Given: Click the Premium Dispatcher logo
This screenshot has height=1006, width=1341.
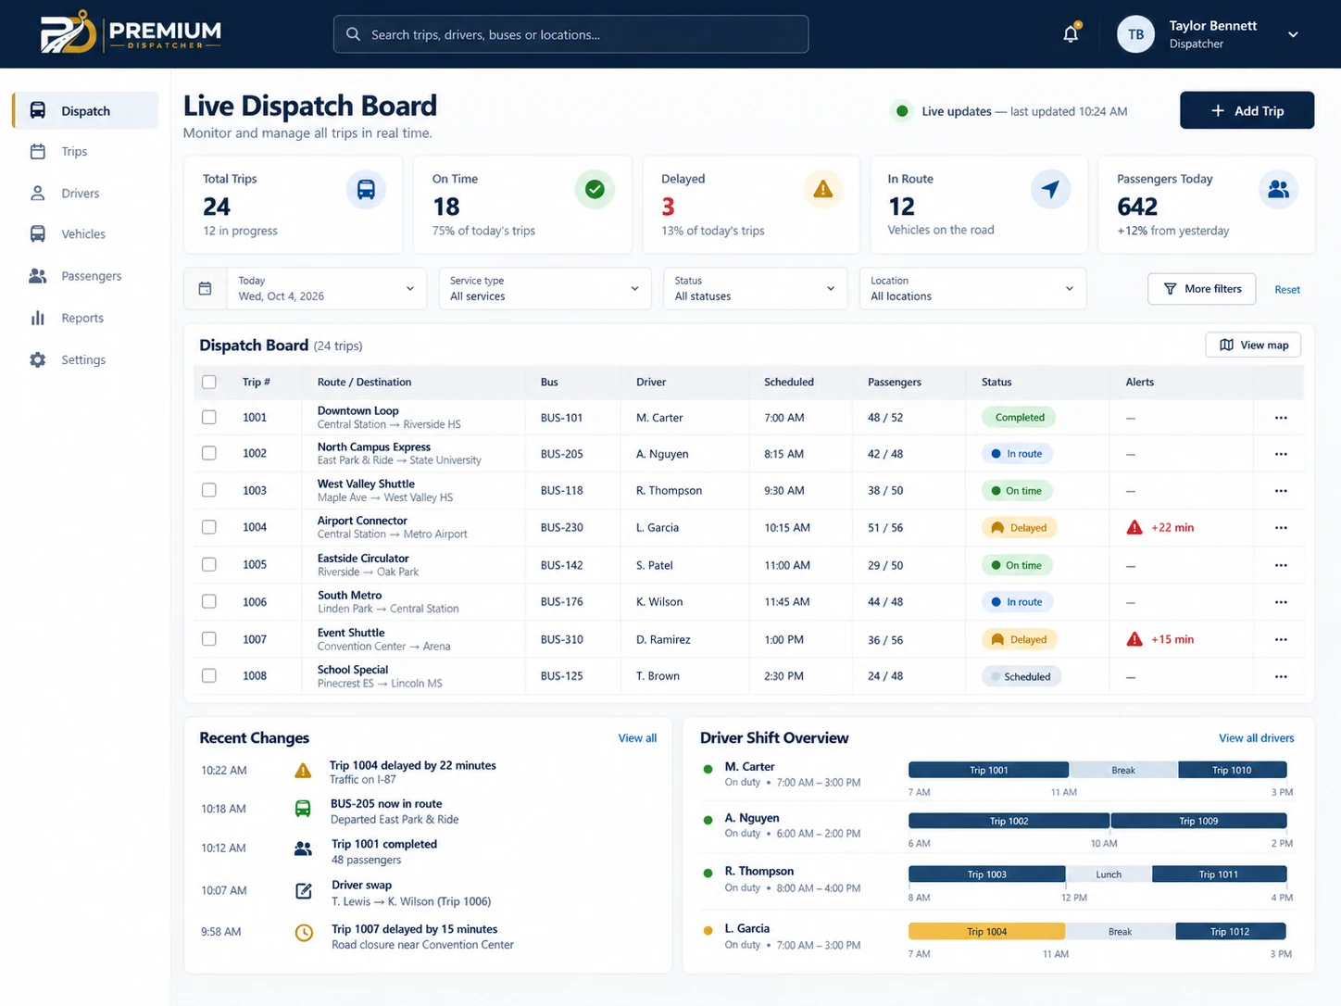Looking at the screenshot, I should (131, 34).
